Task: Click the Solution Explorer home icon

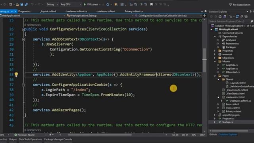Action: click(220, 17)
